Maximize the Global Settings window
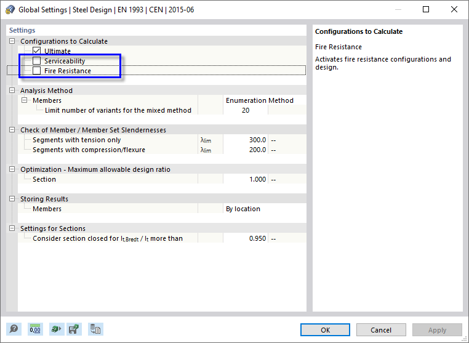 click(x=426, y=9)
